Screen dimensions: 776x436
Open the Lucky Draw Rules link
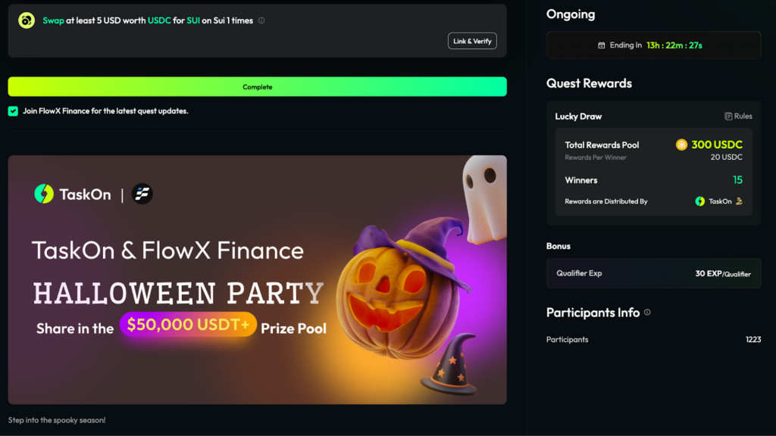click(738, 116)
